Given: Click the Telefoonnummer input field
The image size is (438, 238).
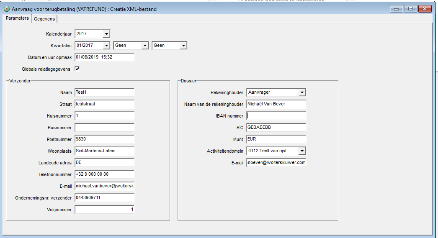Looking at the screenshot, I should point(104,174).
